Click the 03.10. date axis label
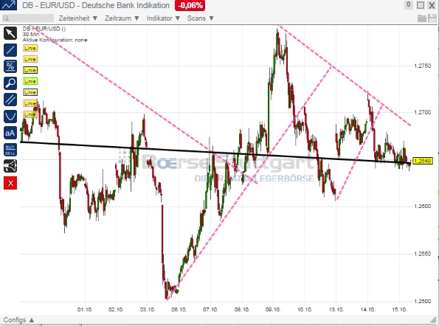The height and width of the screenshot is (326, 439). pos(148,310)
